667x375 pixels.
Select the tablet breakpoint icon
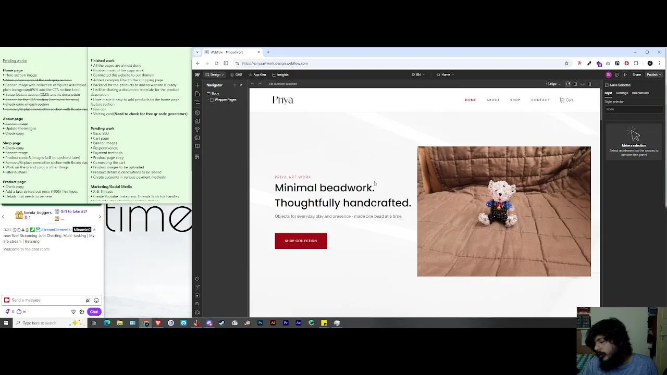click(575, 84)
